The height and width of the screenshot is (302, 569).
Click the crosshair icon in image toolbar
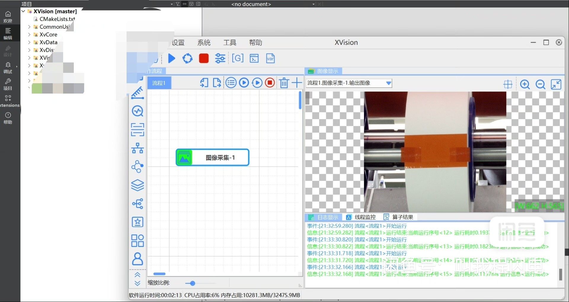(508, 84)
